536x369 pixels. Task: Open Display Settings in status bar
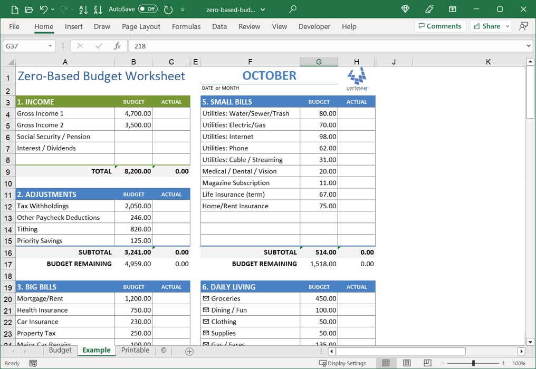tap(342, 363)
